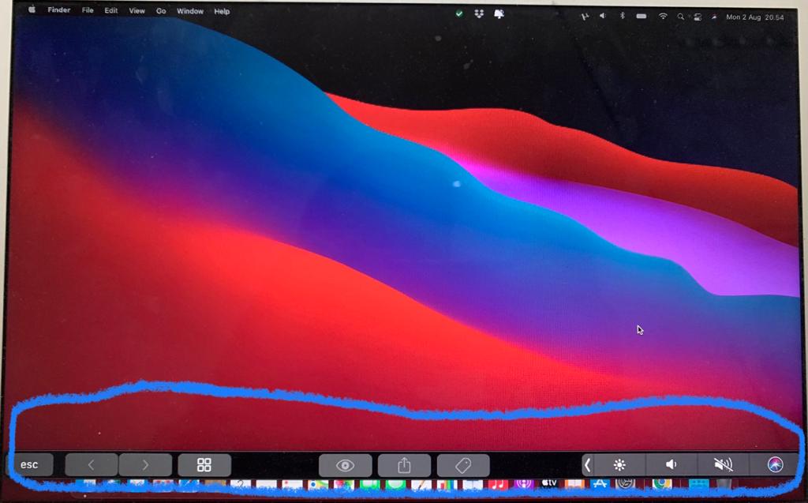Tap the Quick Look eye button
The width and height of the screenshot is (808, 503).
coord(346,465)
